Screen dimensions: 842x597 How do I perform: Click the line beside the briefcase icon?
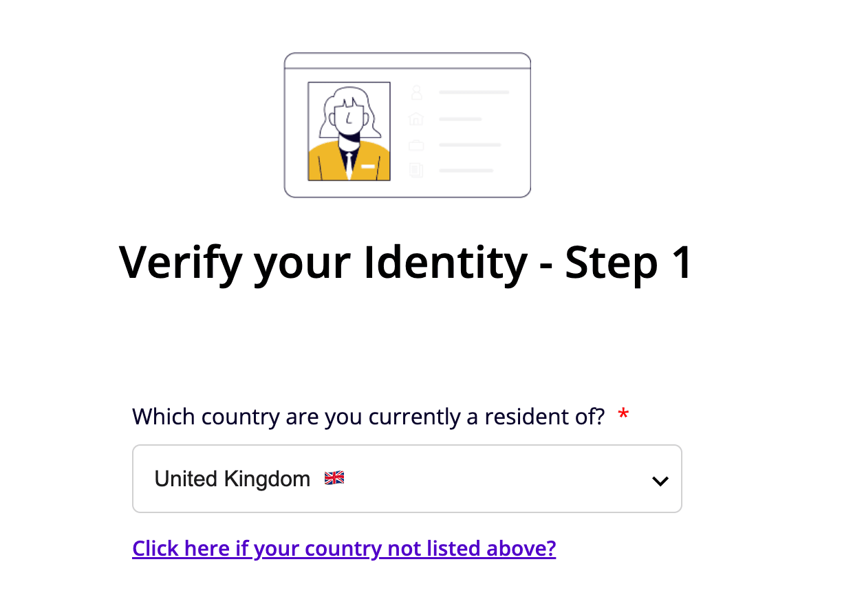pyautogui.click(x=470, y=144)
